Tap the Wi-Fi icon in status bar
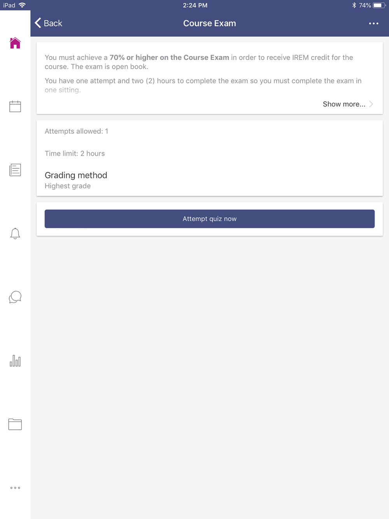The width and height of the screenshot is (389, 519). click(x=22, y=5)
